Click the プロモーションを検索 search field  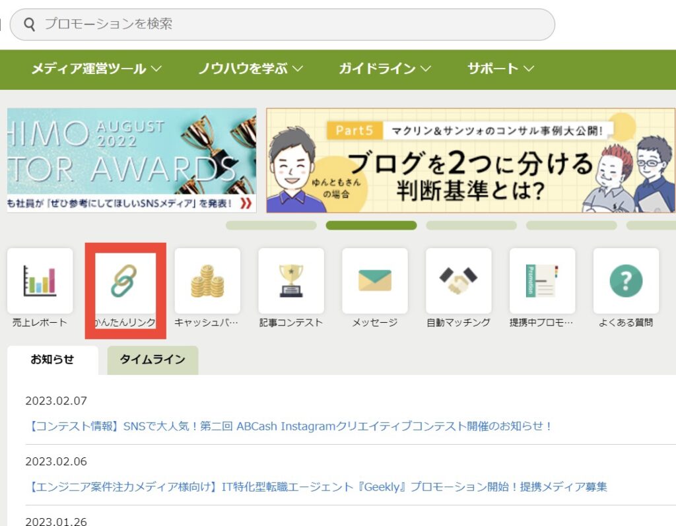(x=284, y=24)
